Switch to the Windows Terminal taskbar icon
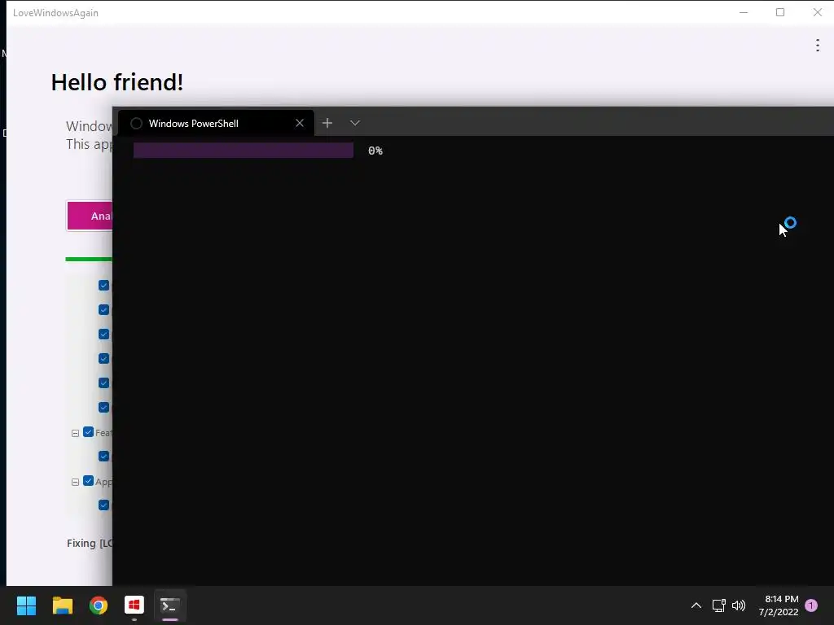834x625 pixels. click(x=170, y=605)
